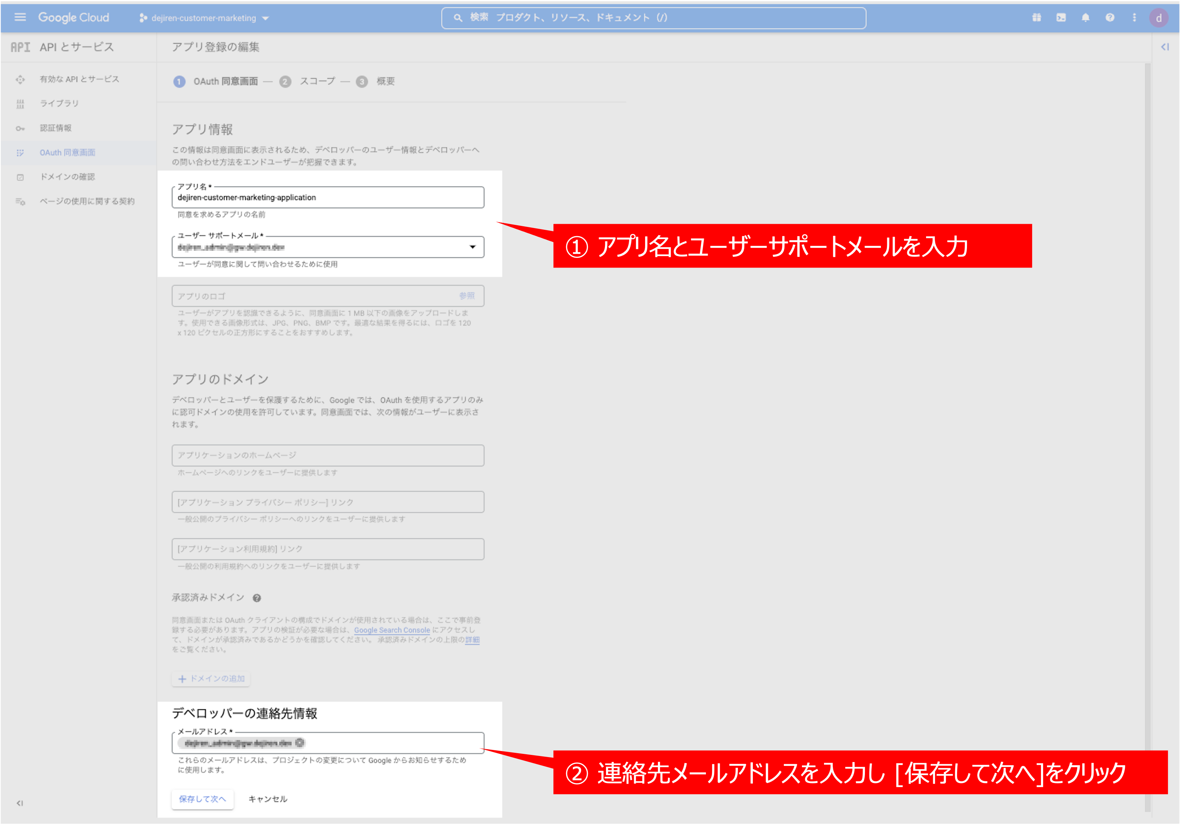
Task: Click the アプリケーションのホームページ field
Action: (x=328, y=455)
